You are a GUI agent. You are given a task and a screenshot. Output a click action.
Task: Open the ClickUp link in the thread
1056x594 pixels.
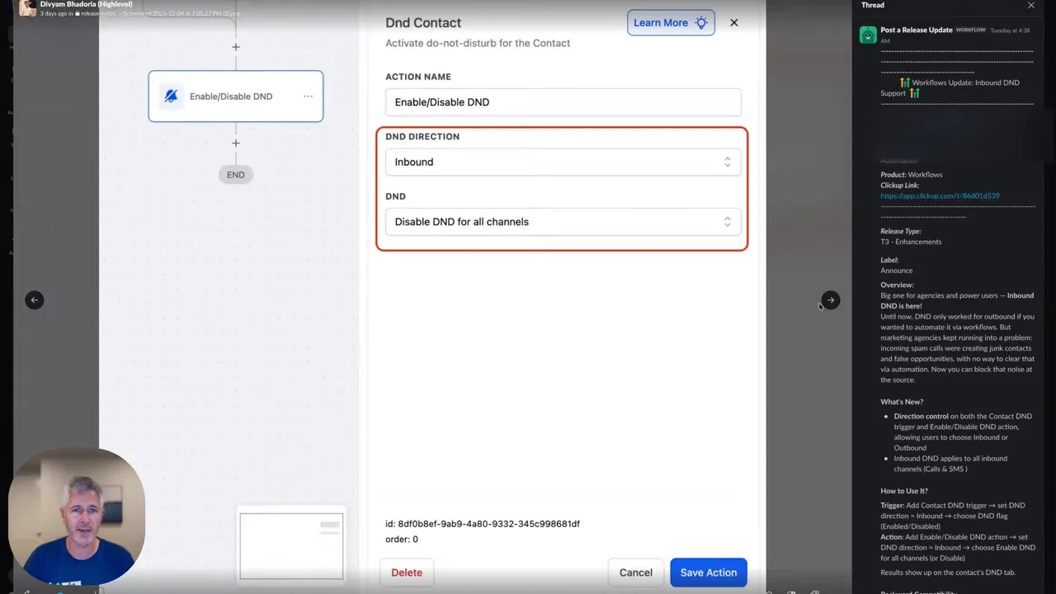point(940,196)
